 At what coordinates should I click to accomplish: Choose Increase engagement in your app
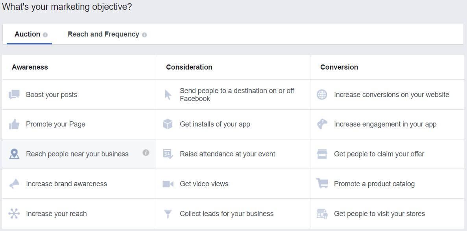click(x=387, y=124)
